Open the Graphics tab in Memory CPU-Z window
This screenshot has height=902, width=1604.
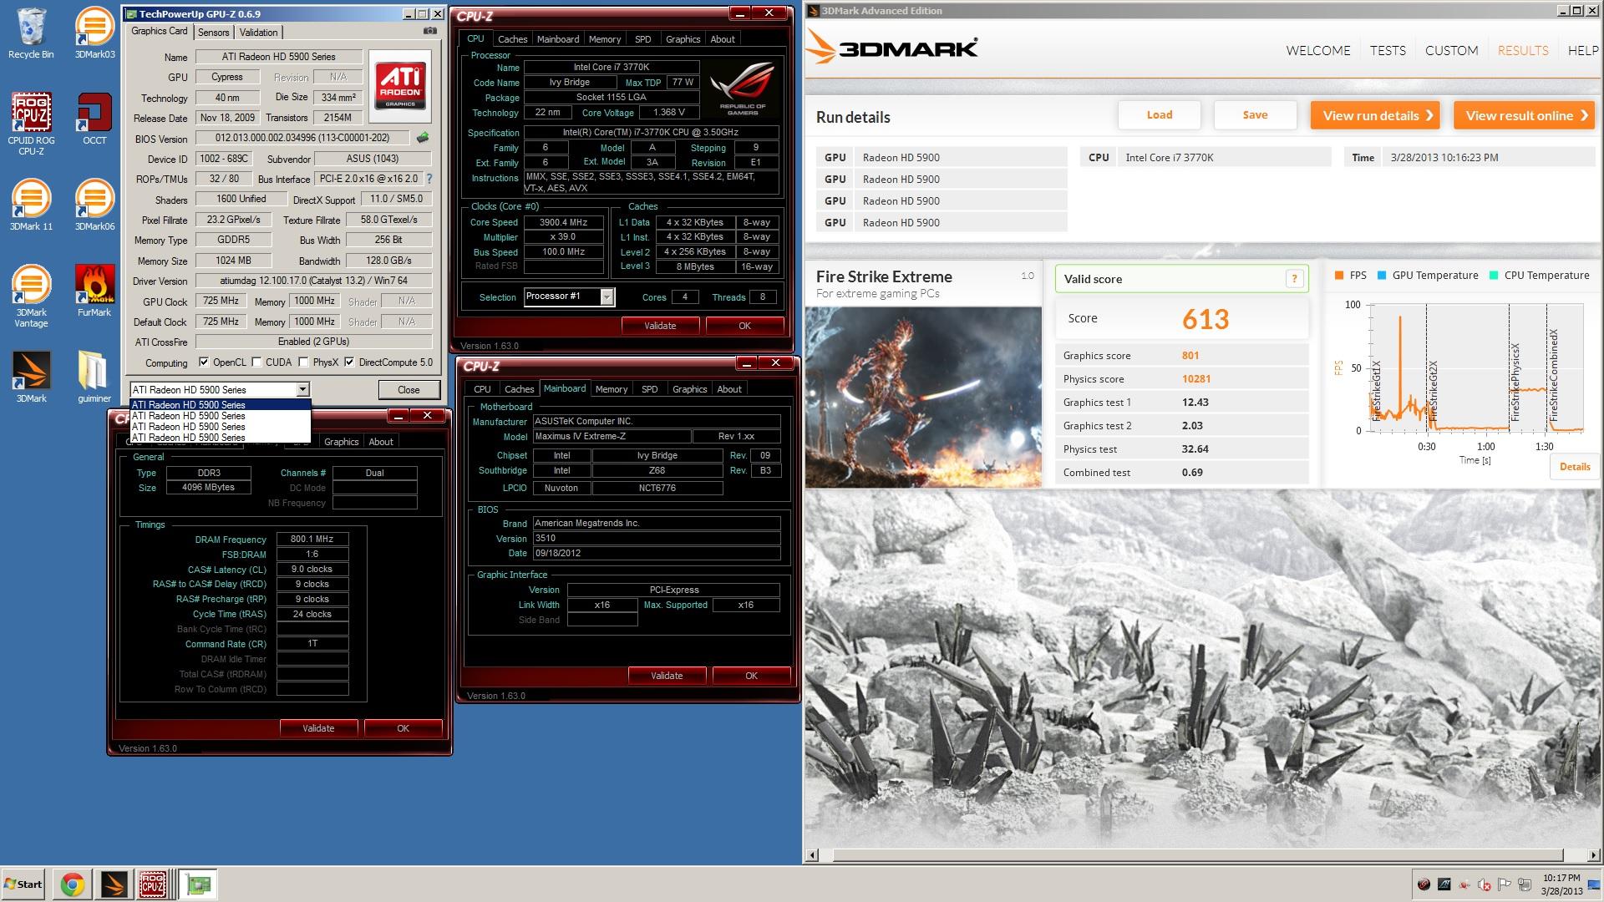pos(342,442)
